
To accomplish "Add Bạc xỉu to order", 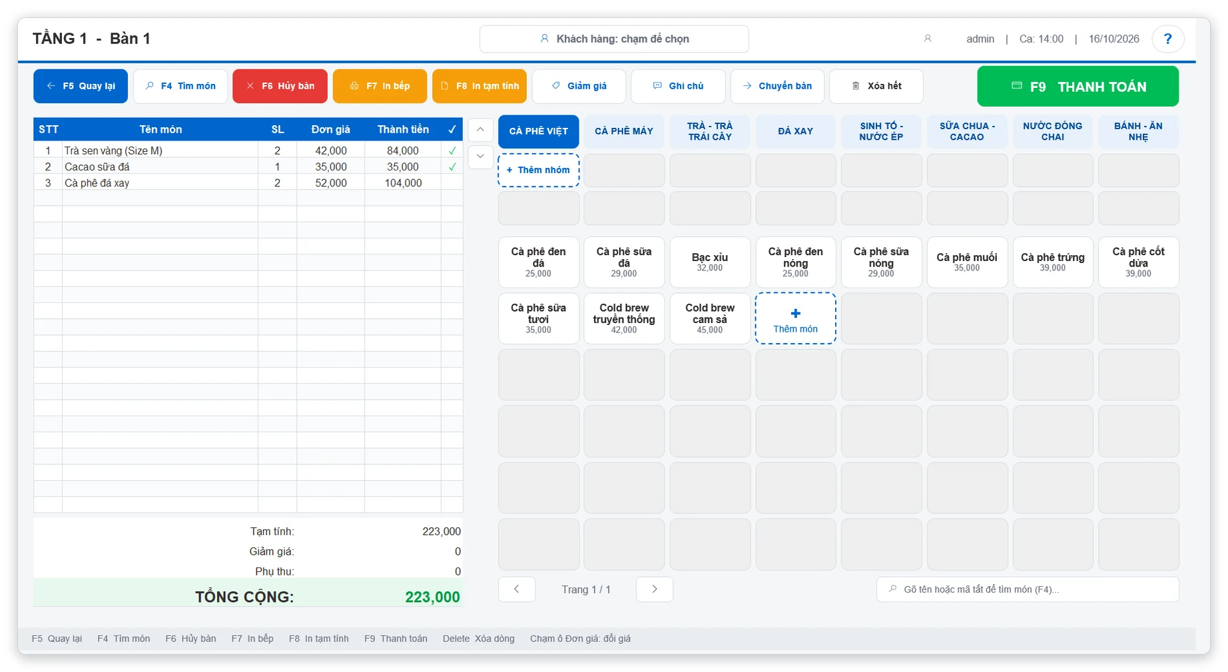I will (x=710, y=262).
